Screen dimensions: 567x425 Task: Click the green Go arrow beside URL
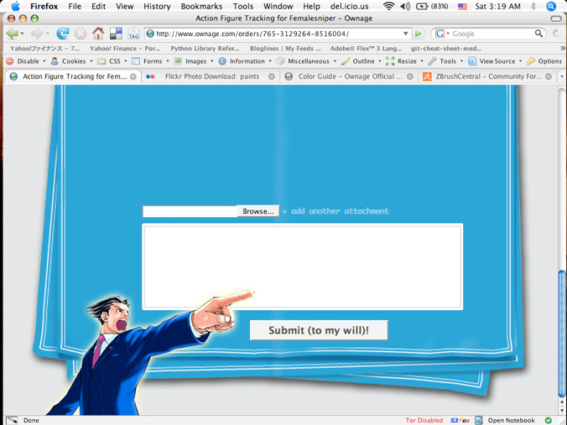tap(419, 34)
